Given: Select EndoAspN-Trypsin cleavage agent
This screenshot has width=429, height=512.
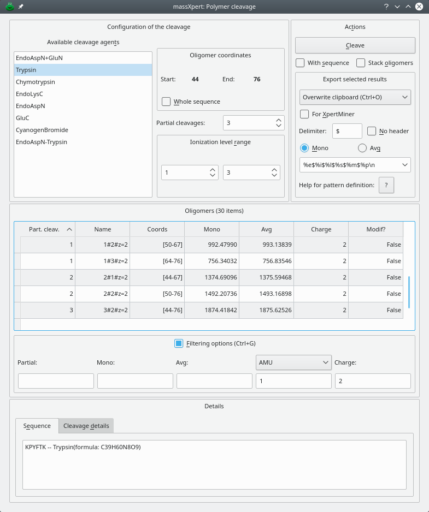Looking at the screenshot, I should tap(83, 142).
